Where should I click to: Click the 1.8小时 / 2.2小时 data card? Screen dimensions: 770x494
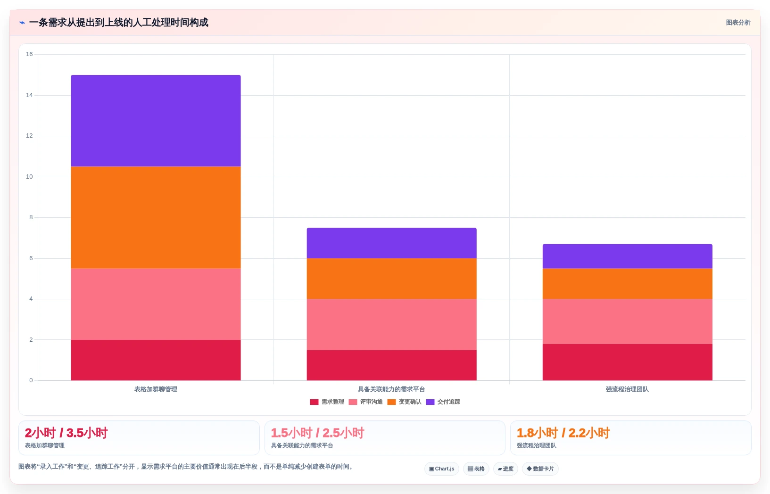click(631, 438)
